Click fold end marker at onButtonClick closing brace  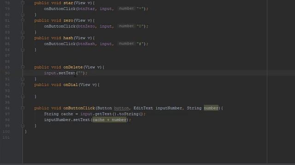click(23, 126)
